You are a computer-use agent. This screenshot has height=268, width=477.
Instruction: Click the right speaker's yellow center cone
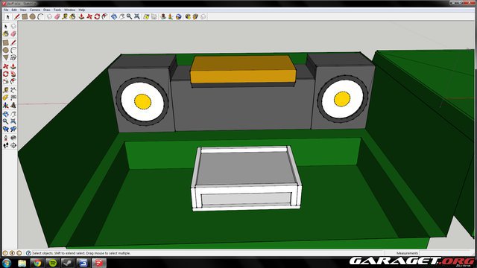click(342, 99)
